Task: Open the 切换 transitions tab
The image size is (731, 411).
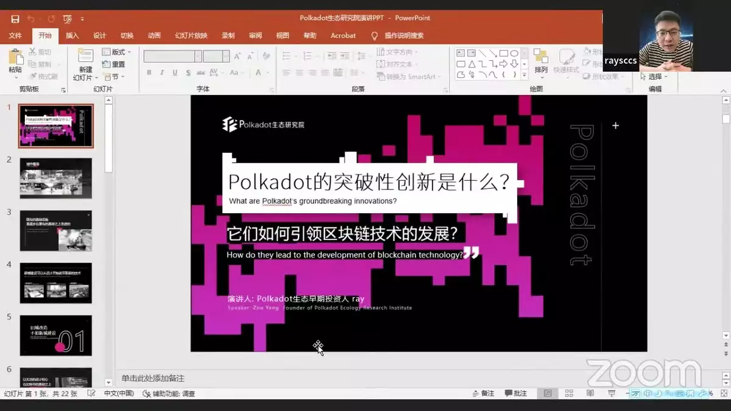Action: (127, 35)
